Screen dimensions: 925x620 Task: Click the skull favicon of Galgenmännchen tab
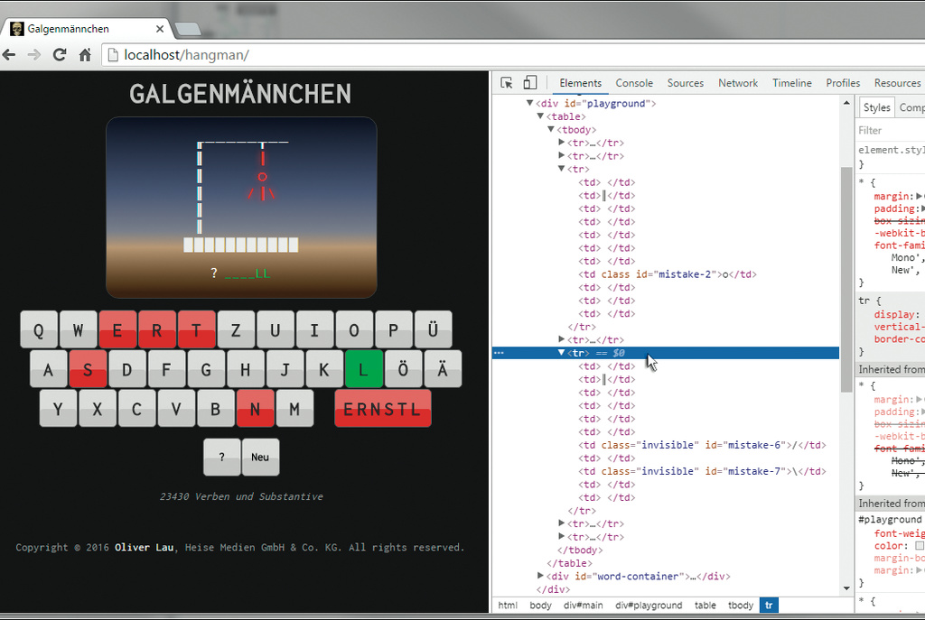point(17,29)
